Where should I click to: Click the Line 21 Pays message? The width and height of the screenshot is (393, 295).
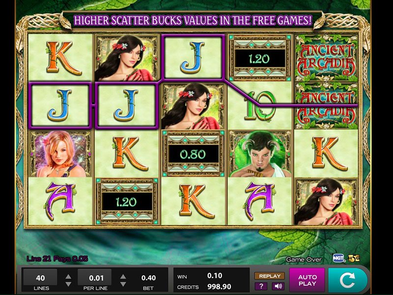57,259
